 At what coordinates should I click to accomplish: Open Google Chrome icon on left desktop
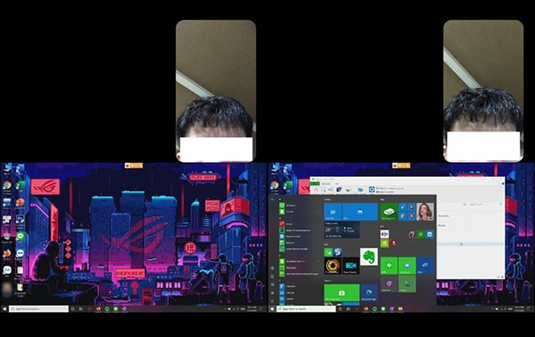tap(7, 186)
